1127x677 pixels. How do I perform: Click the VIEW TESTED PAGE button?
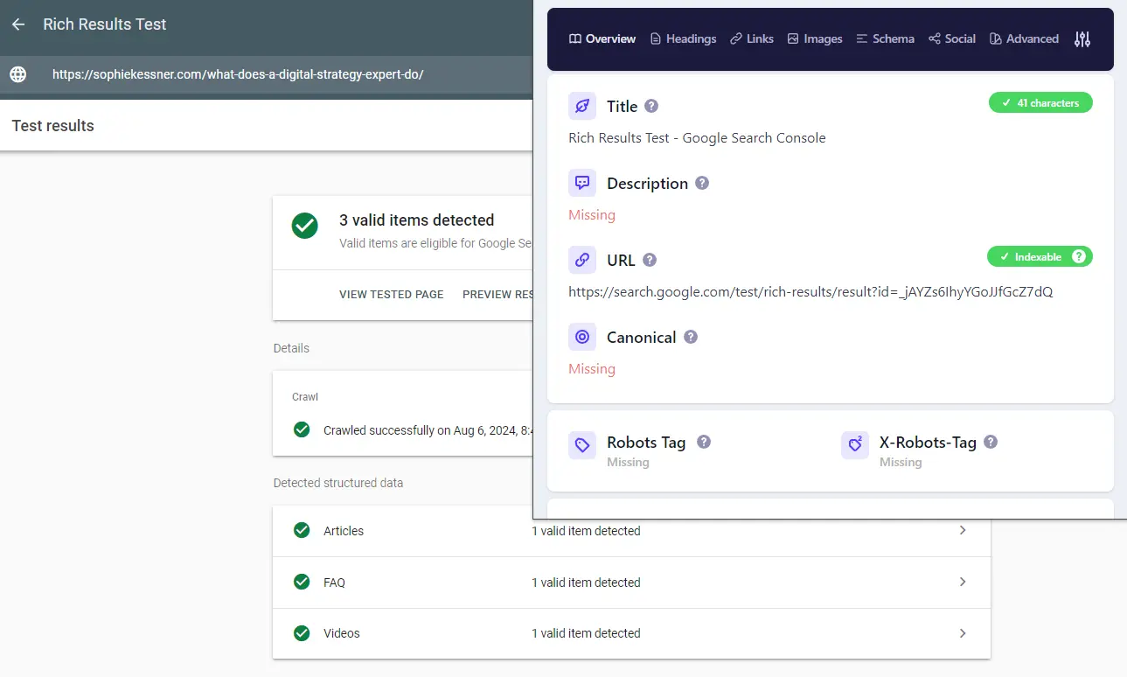[392, 294]
